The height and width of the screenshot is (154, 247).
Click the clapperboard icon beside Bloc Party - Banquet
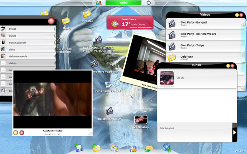[172, 23]
